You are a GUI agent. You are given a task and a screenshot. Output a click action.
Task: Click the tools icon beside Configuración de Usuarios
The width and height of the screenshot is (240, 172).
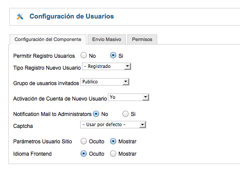(x=20, y=17)
